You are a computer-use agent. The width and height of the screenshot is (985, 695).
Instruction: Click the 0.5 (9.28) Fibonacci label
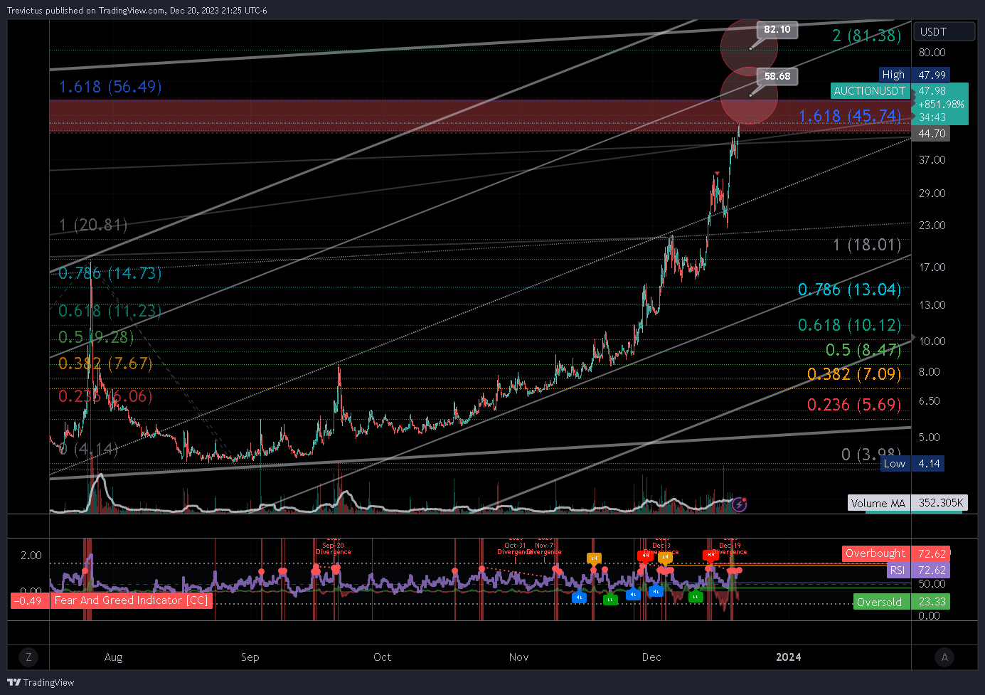click(96, 336)
